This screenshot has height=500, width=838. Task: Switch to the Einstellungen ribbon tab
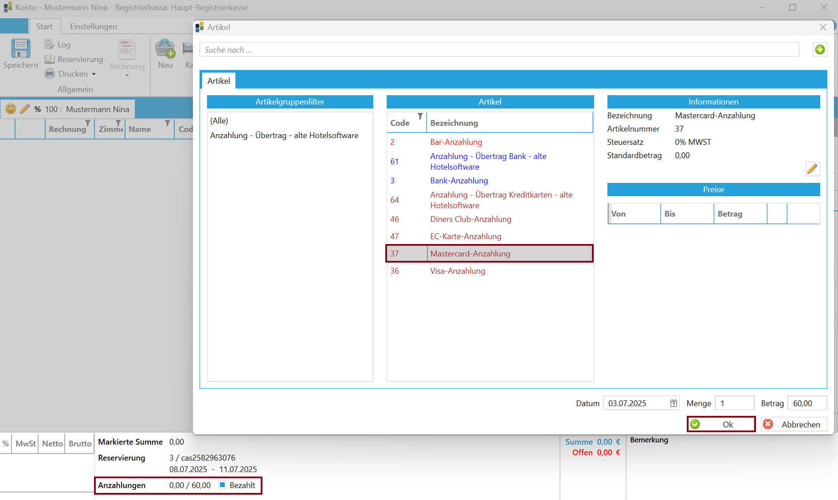(x=94, y=26)
